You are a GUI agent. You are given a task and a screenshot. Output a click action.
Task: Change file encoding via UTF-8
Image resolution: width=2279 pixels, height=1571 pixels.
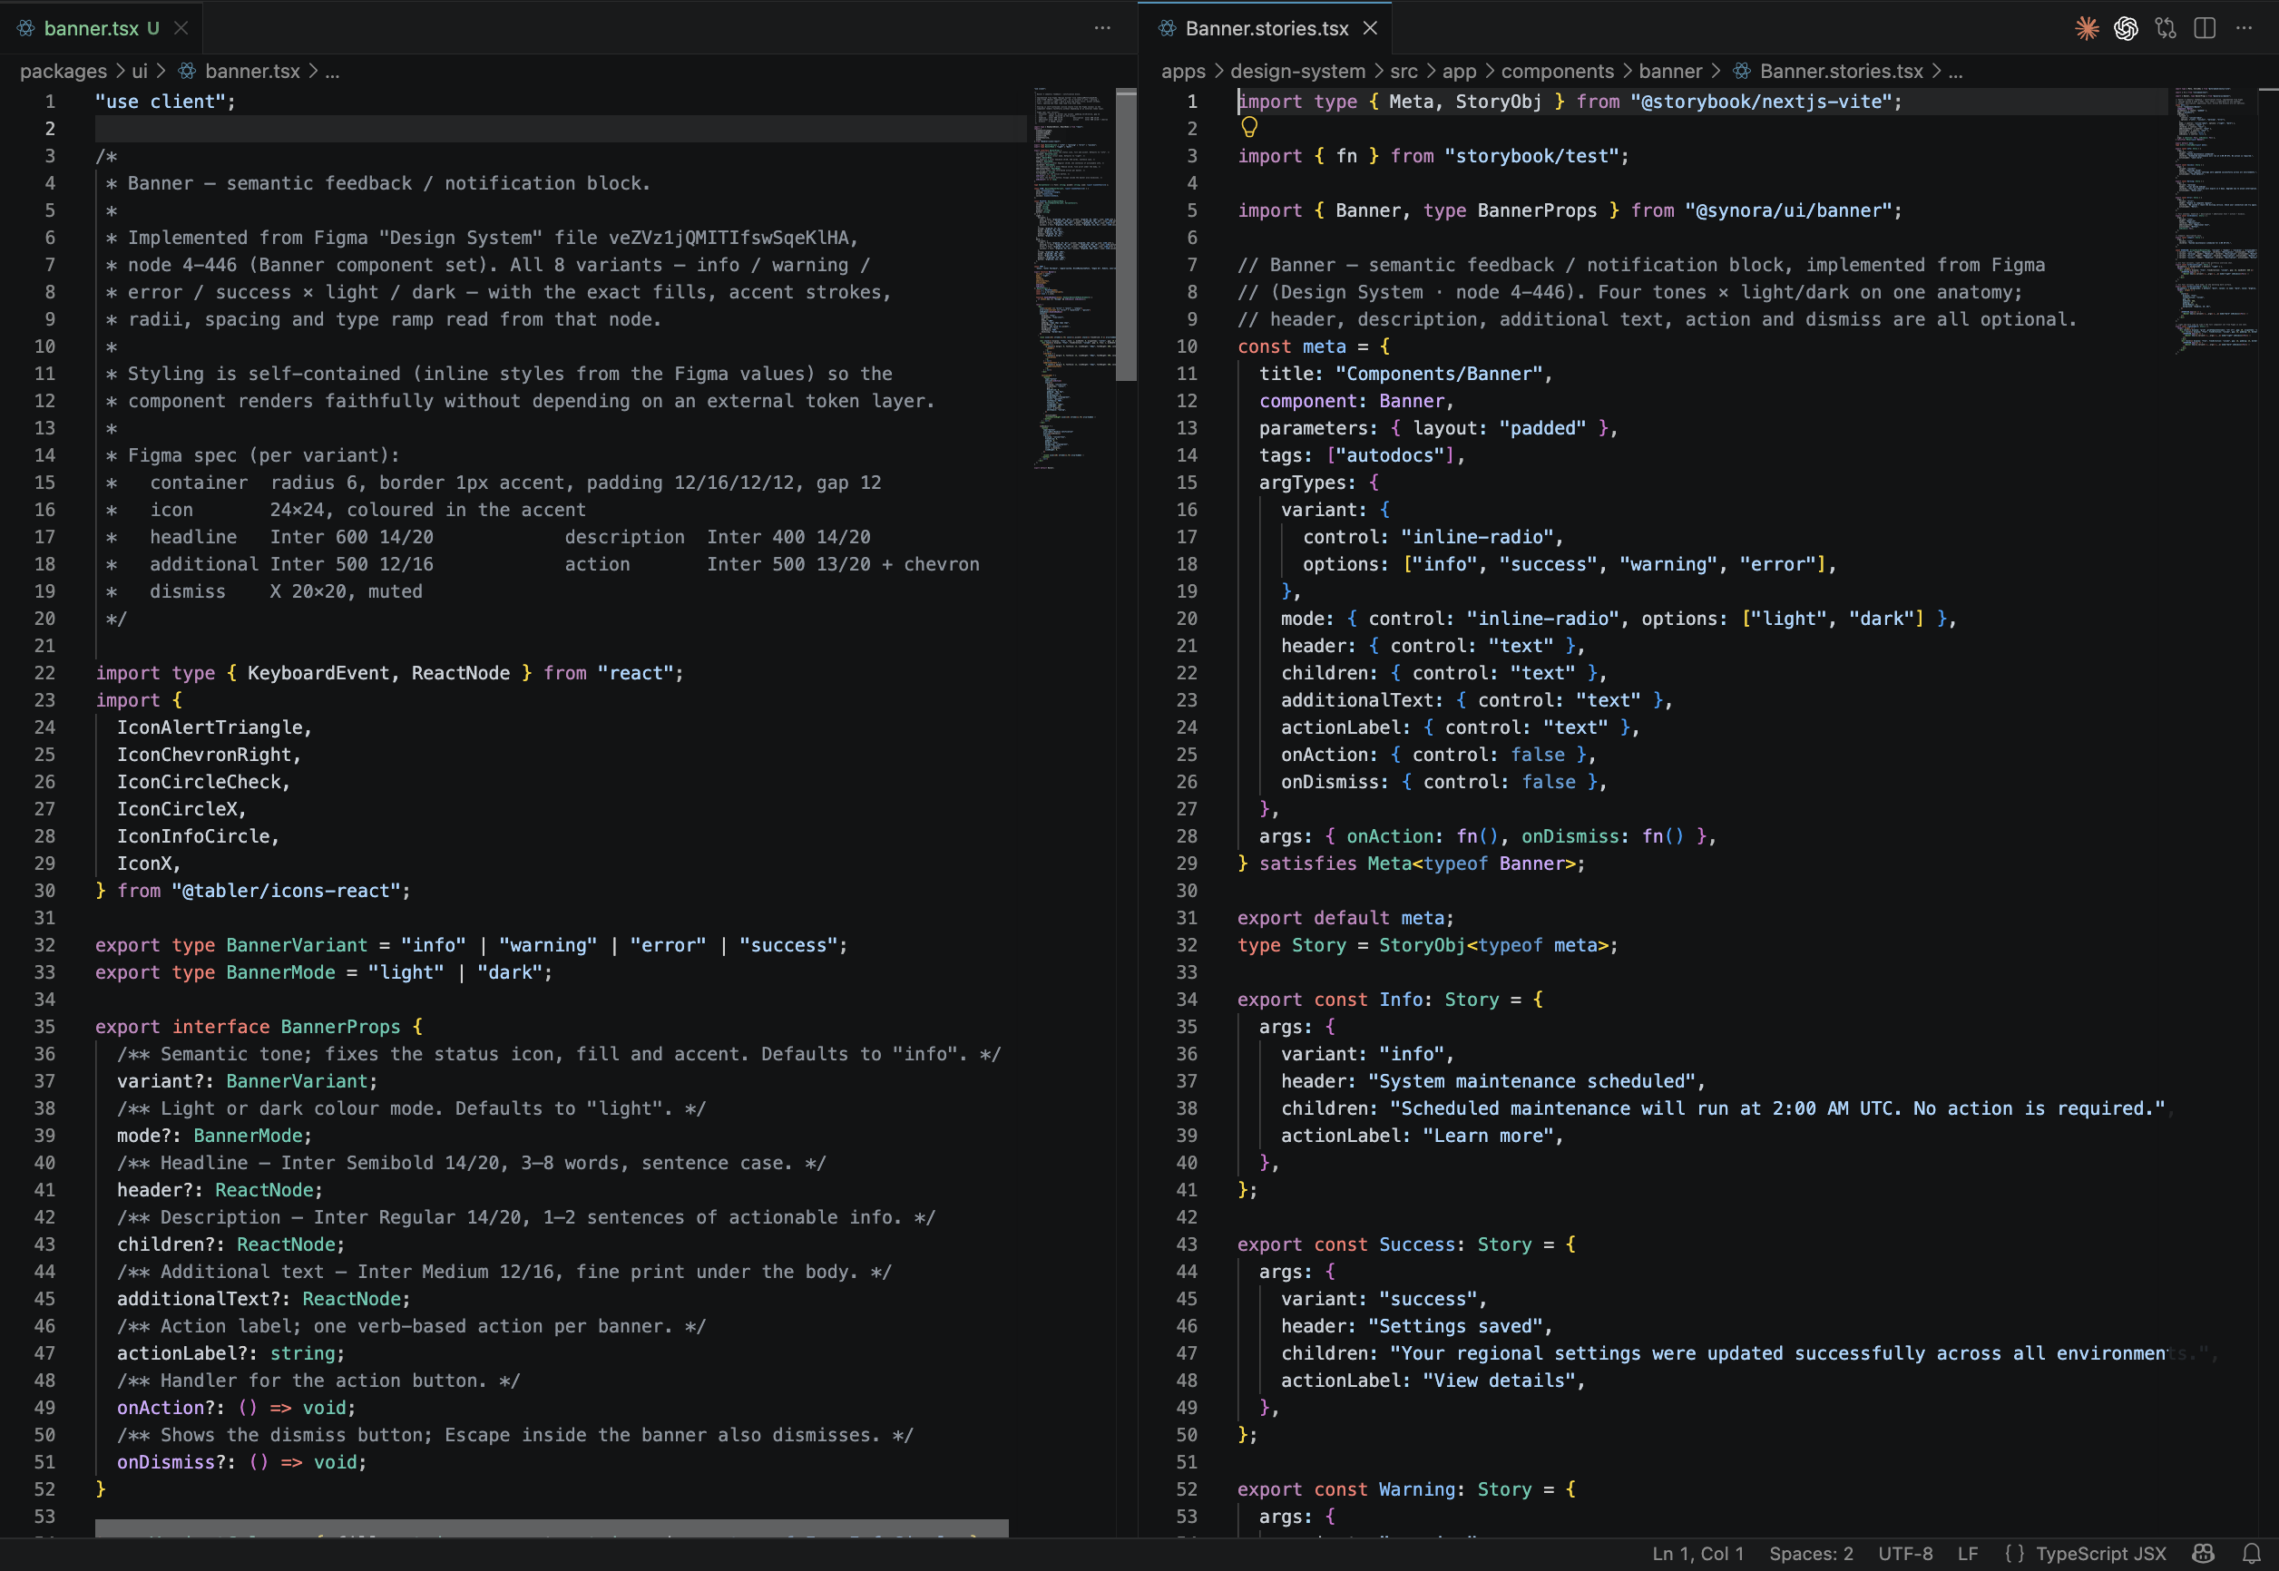(x=1905, y=1553)
